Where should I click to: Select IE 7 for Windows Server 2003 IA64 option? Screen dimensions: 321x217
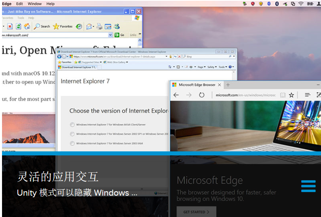pyautogui.click(x=72, y=143)
